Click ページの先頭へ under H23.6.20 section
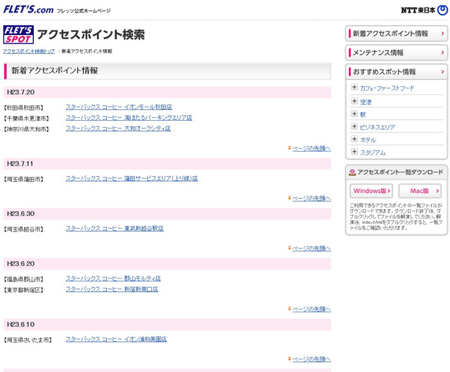This screenshot has width=450, height=372. [x=311, y=310]
